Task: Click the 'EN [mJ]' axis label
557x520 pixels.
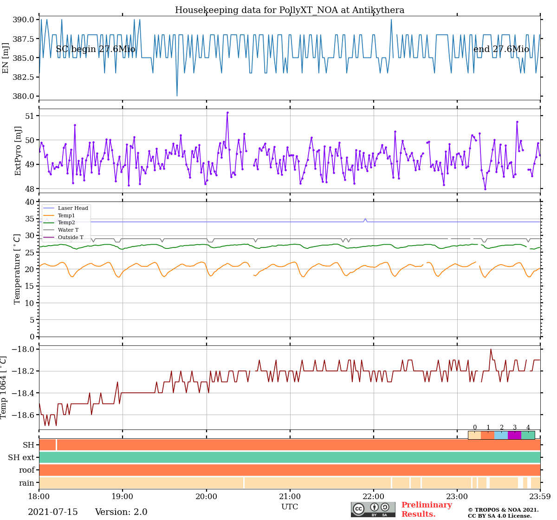Action: (6, 58)
